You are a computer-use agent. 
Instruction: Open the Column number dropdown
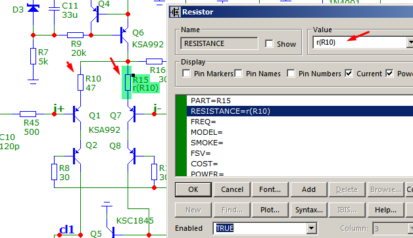410,228
